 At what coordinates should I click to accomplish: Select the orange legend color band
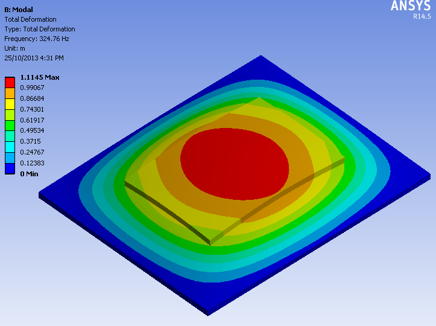[x=10, y=93]
